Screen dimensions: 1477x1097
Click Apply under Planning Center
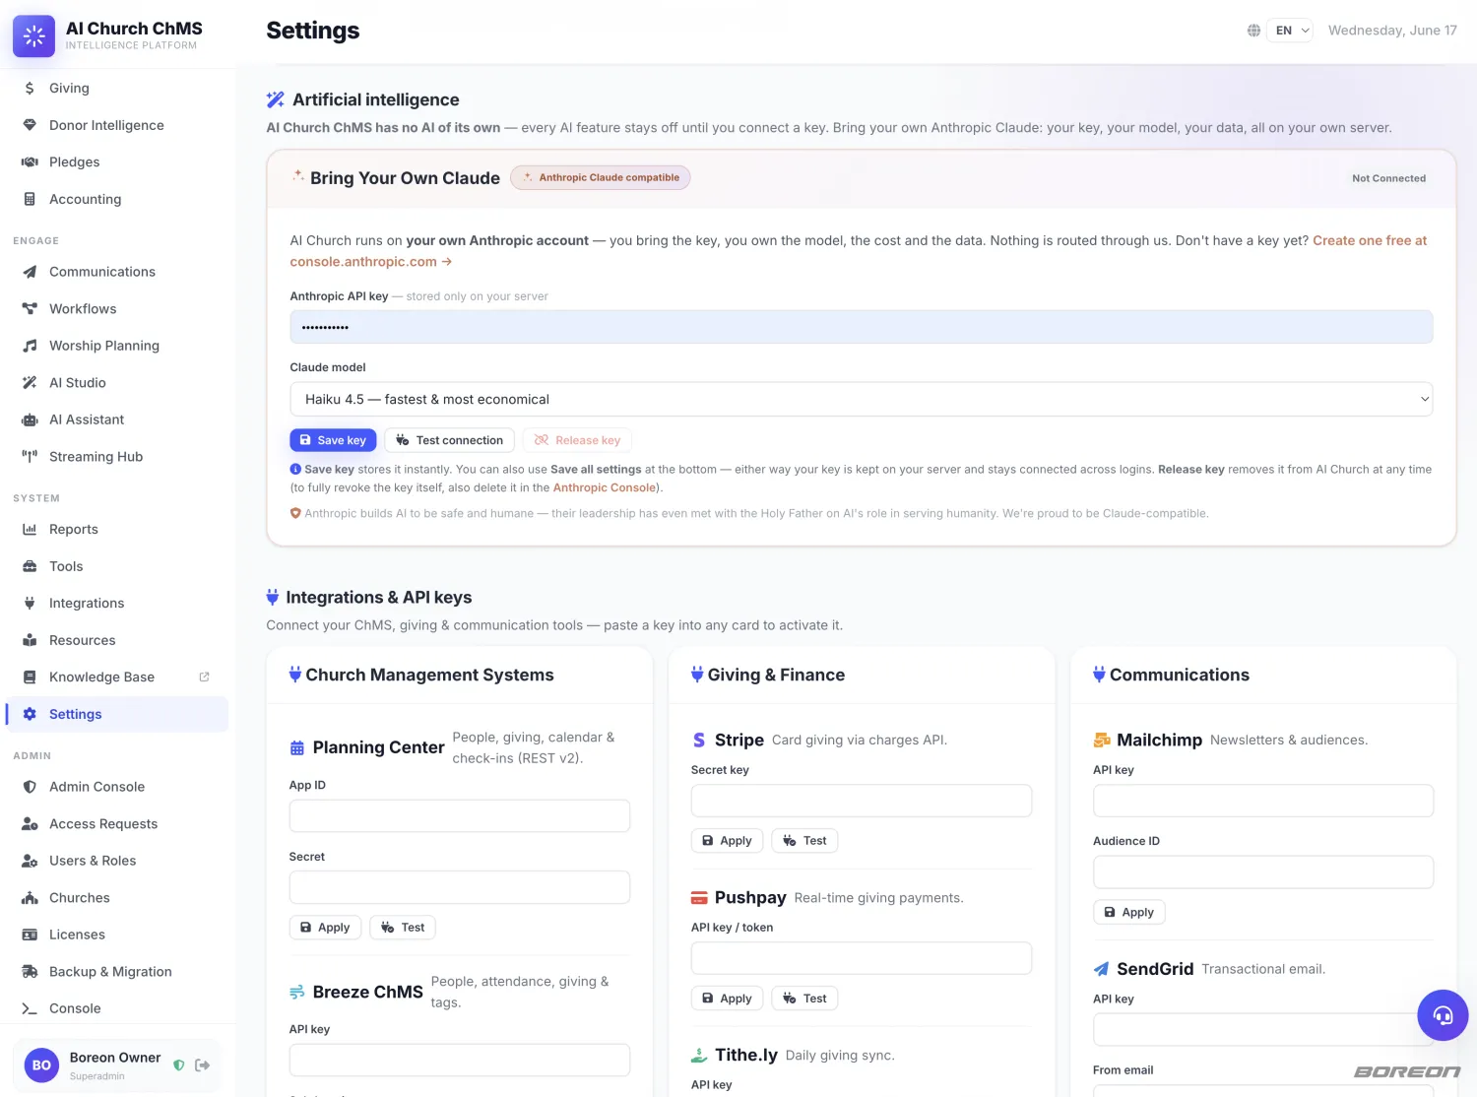tap(325, 928)
